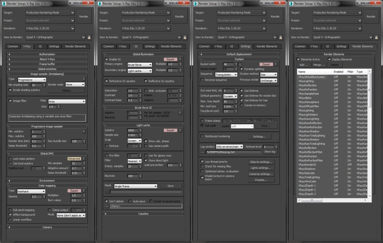Lock the view in the Settings tab window

coord(281,37)
